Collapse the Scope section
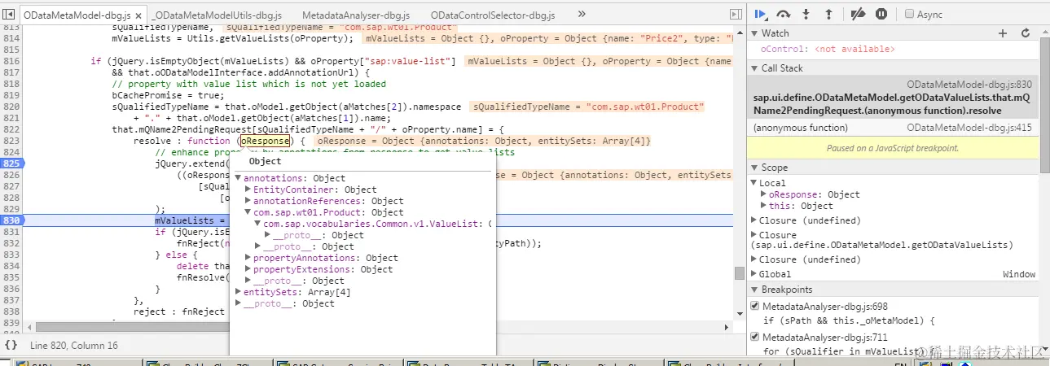Viewport: 1050px width, 366px height. tap(754, 168)
